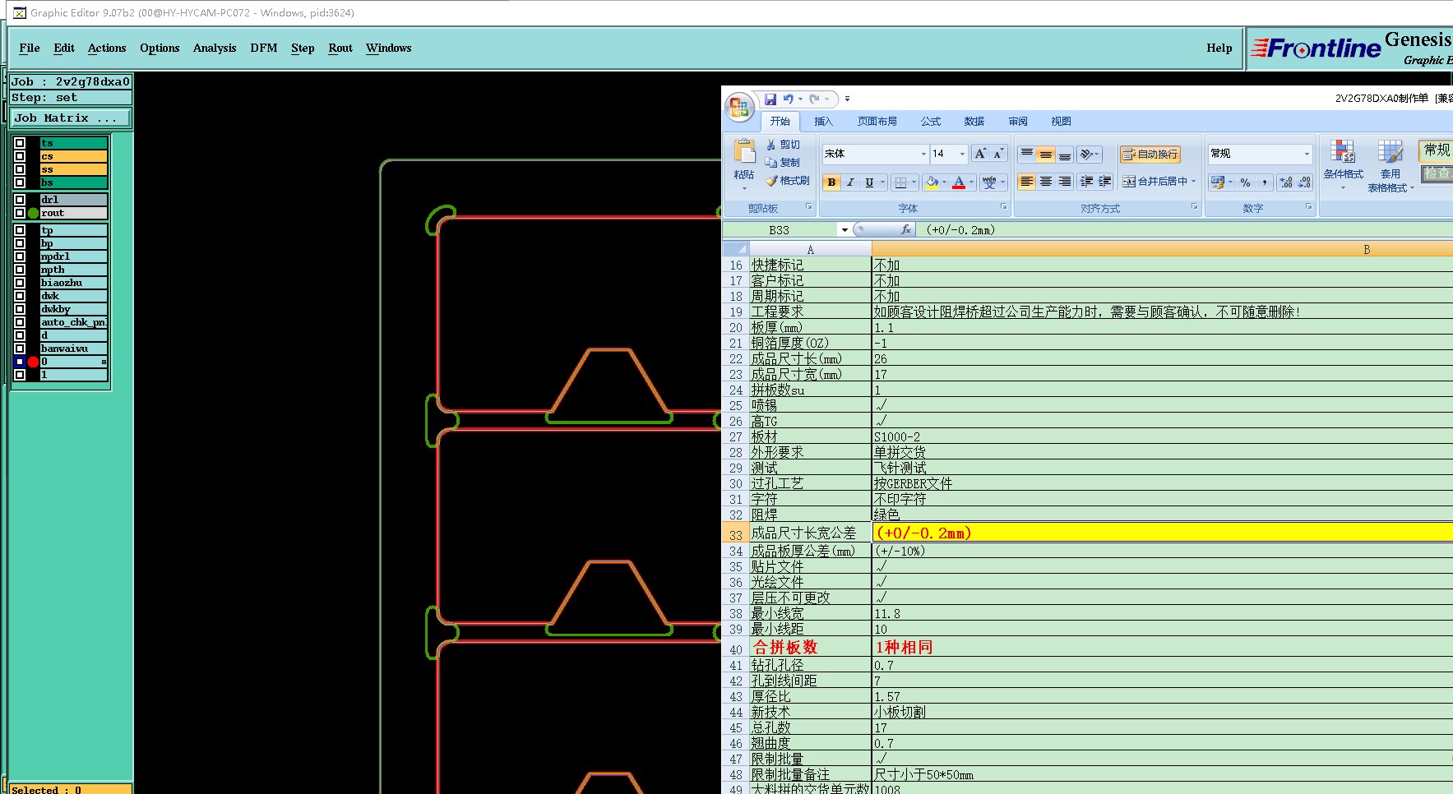Click the align text left icon
Image resolution: width=1453 pixels, height=794 pixels.
[1027, 182]
